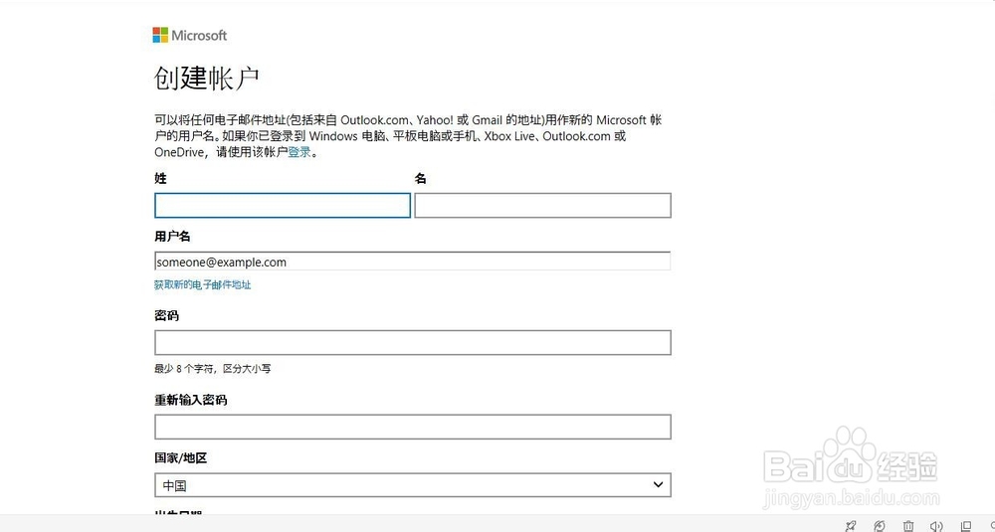Click the 创建帐户 page heading
The image size is (995, 532).
[206, 78]
